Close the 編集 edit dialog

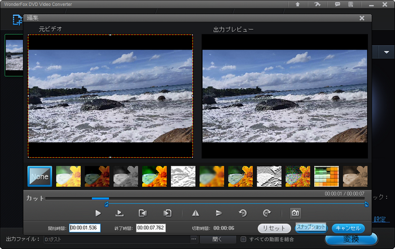(362, 18)
